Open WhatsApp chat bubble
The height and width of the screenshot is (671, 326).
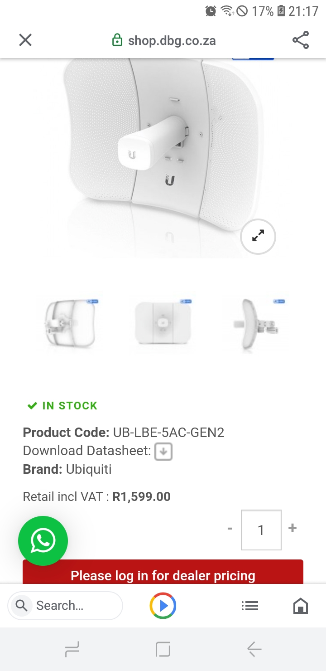tap(43, 540)
